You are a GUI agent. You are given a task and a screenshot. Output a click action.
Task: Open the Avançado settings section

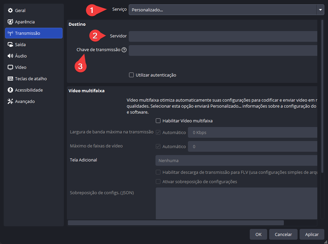[25, 102]
